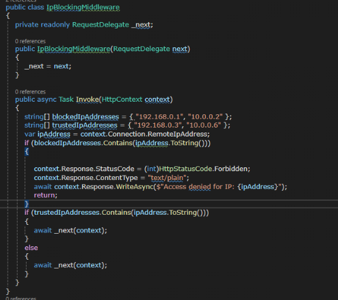Click RequestDelegate in the private field declaration
338x300 pixels.
100,25
